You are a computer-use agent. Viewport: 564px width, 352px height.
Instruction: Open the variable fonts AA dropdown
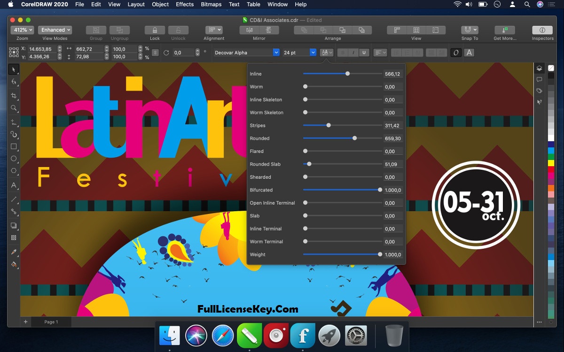point(327,53)
